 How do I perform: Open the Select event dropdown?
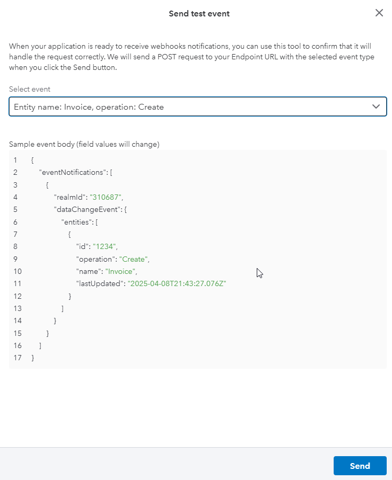[198, 106]
